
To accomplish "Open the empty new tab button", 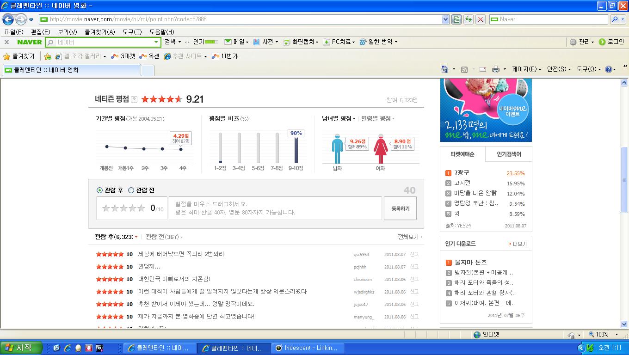I will pos(147,70).
